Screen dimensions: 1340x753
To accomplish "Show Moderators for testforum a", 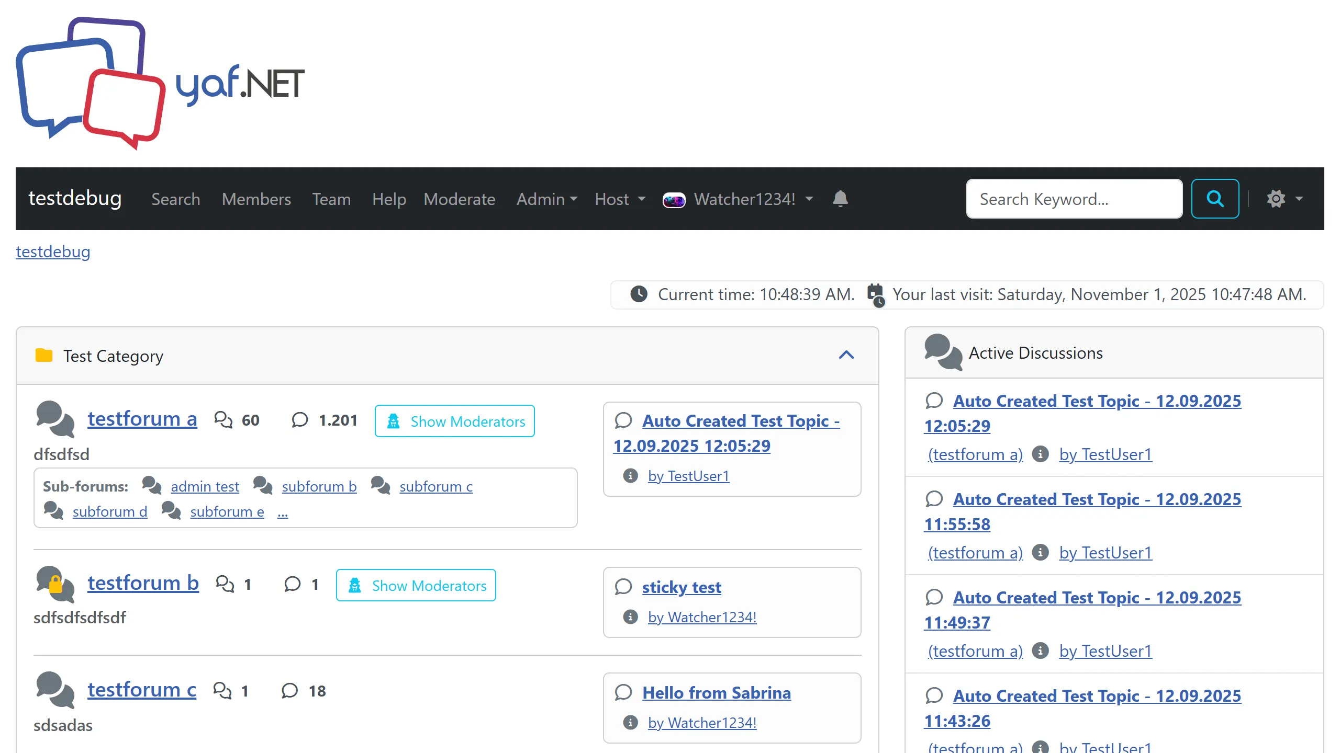I will (x=454, y=421).
